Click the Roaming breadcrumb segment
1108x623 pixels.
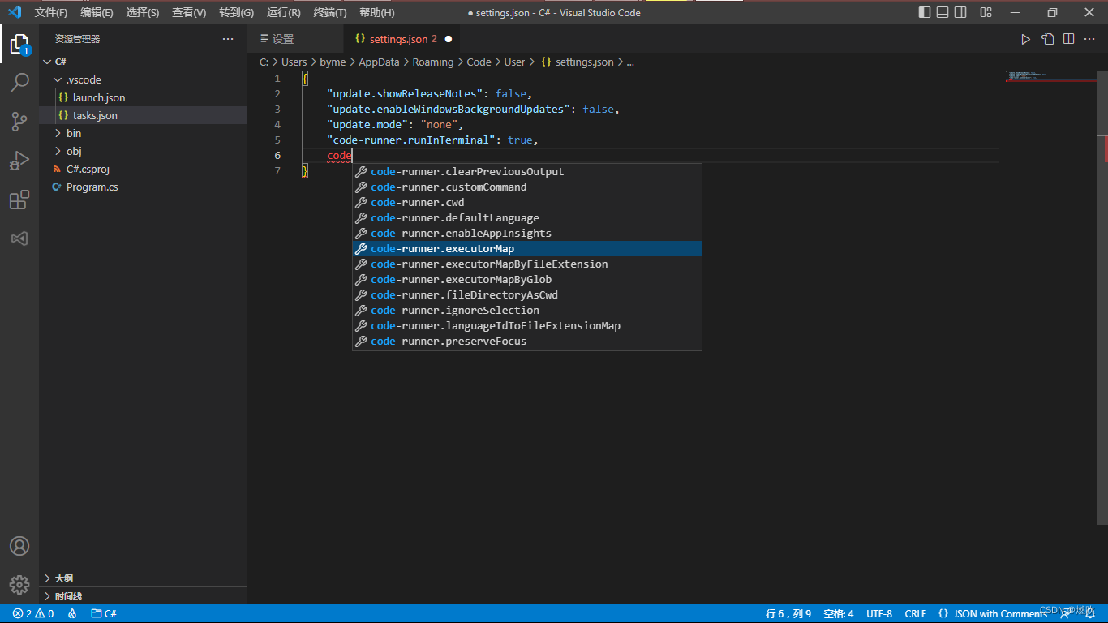pyautogui.click(x=432, y=62)
